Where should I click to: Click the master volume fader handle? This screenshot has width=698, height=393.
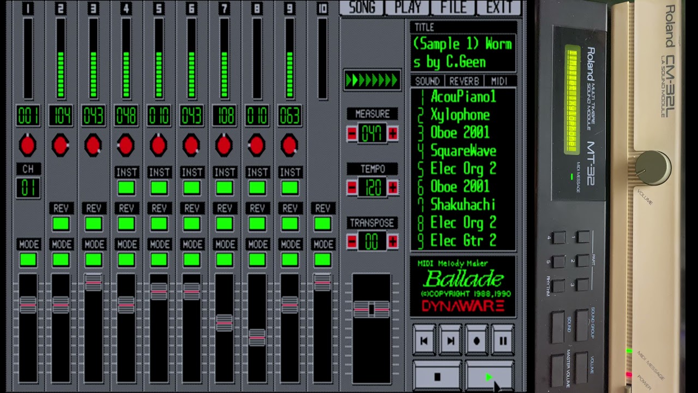(x=372, y=309)
